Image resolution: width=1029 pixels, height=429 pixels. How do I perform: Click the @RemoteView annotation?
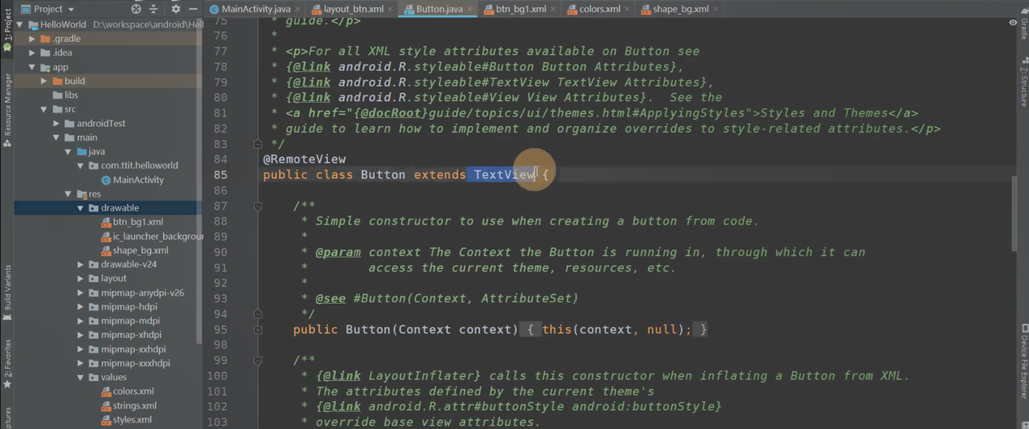pos(305,159)
